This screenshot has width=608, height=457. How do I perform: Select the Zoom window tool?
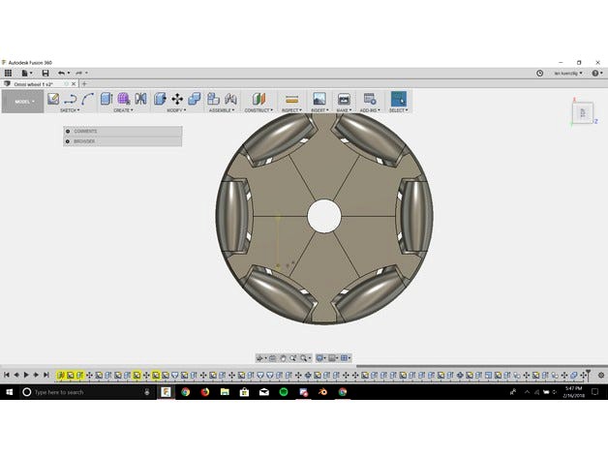[x=293, y=358]
